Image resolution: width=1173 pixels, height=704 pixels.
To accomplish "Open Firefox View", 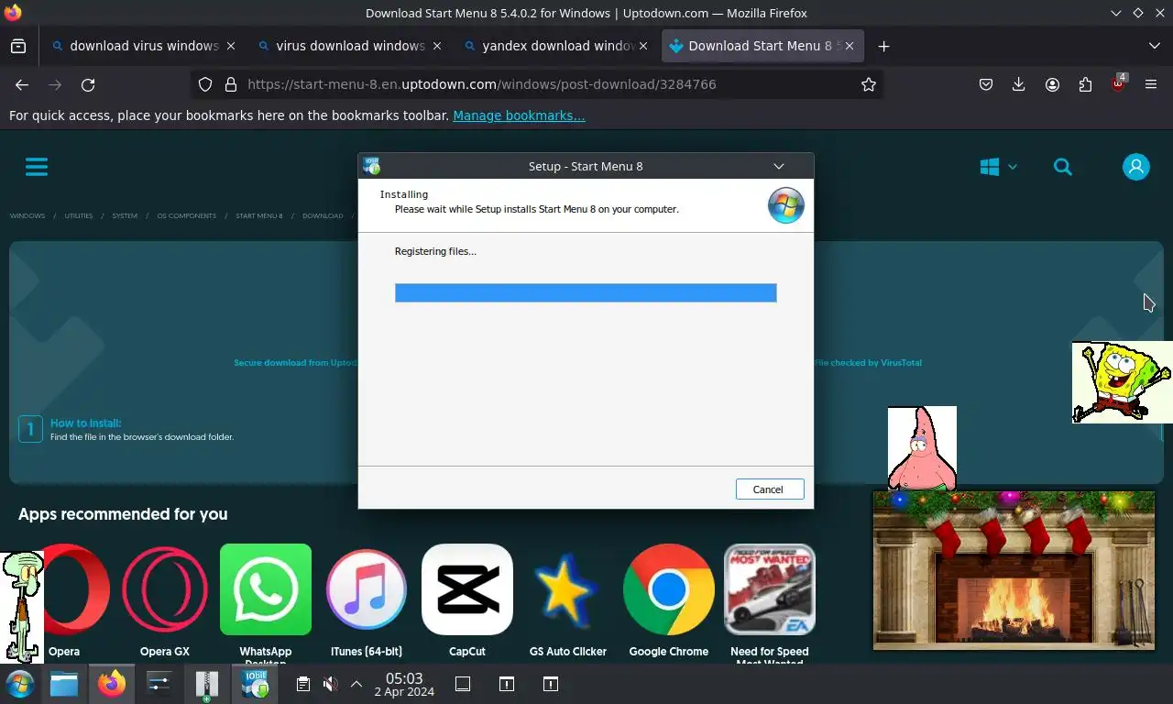I will tap(18, 46).
